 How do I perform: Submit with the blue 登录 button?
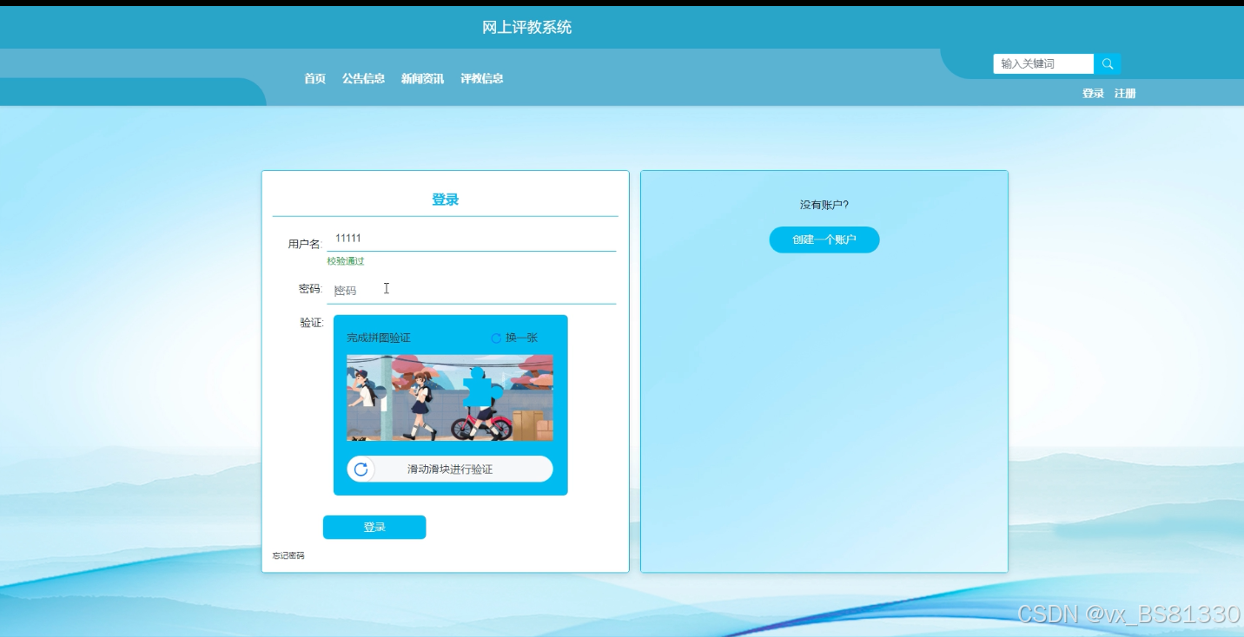click(x=374, y=528)
